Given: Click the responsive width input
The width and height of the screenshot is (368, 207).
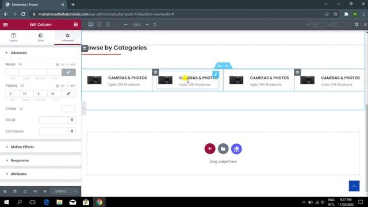Looking at the screenshot, I should pyautogui.click(x=318, y=24).
